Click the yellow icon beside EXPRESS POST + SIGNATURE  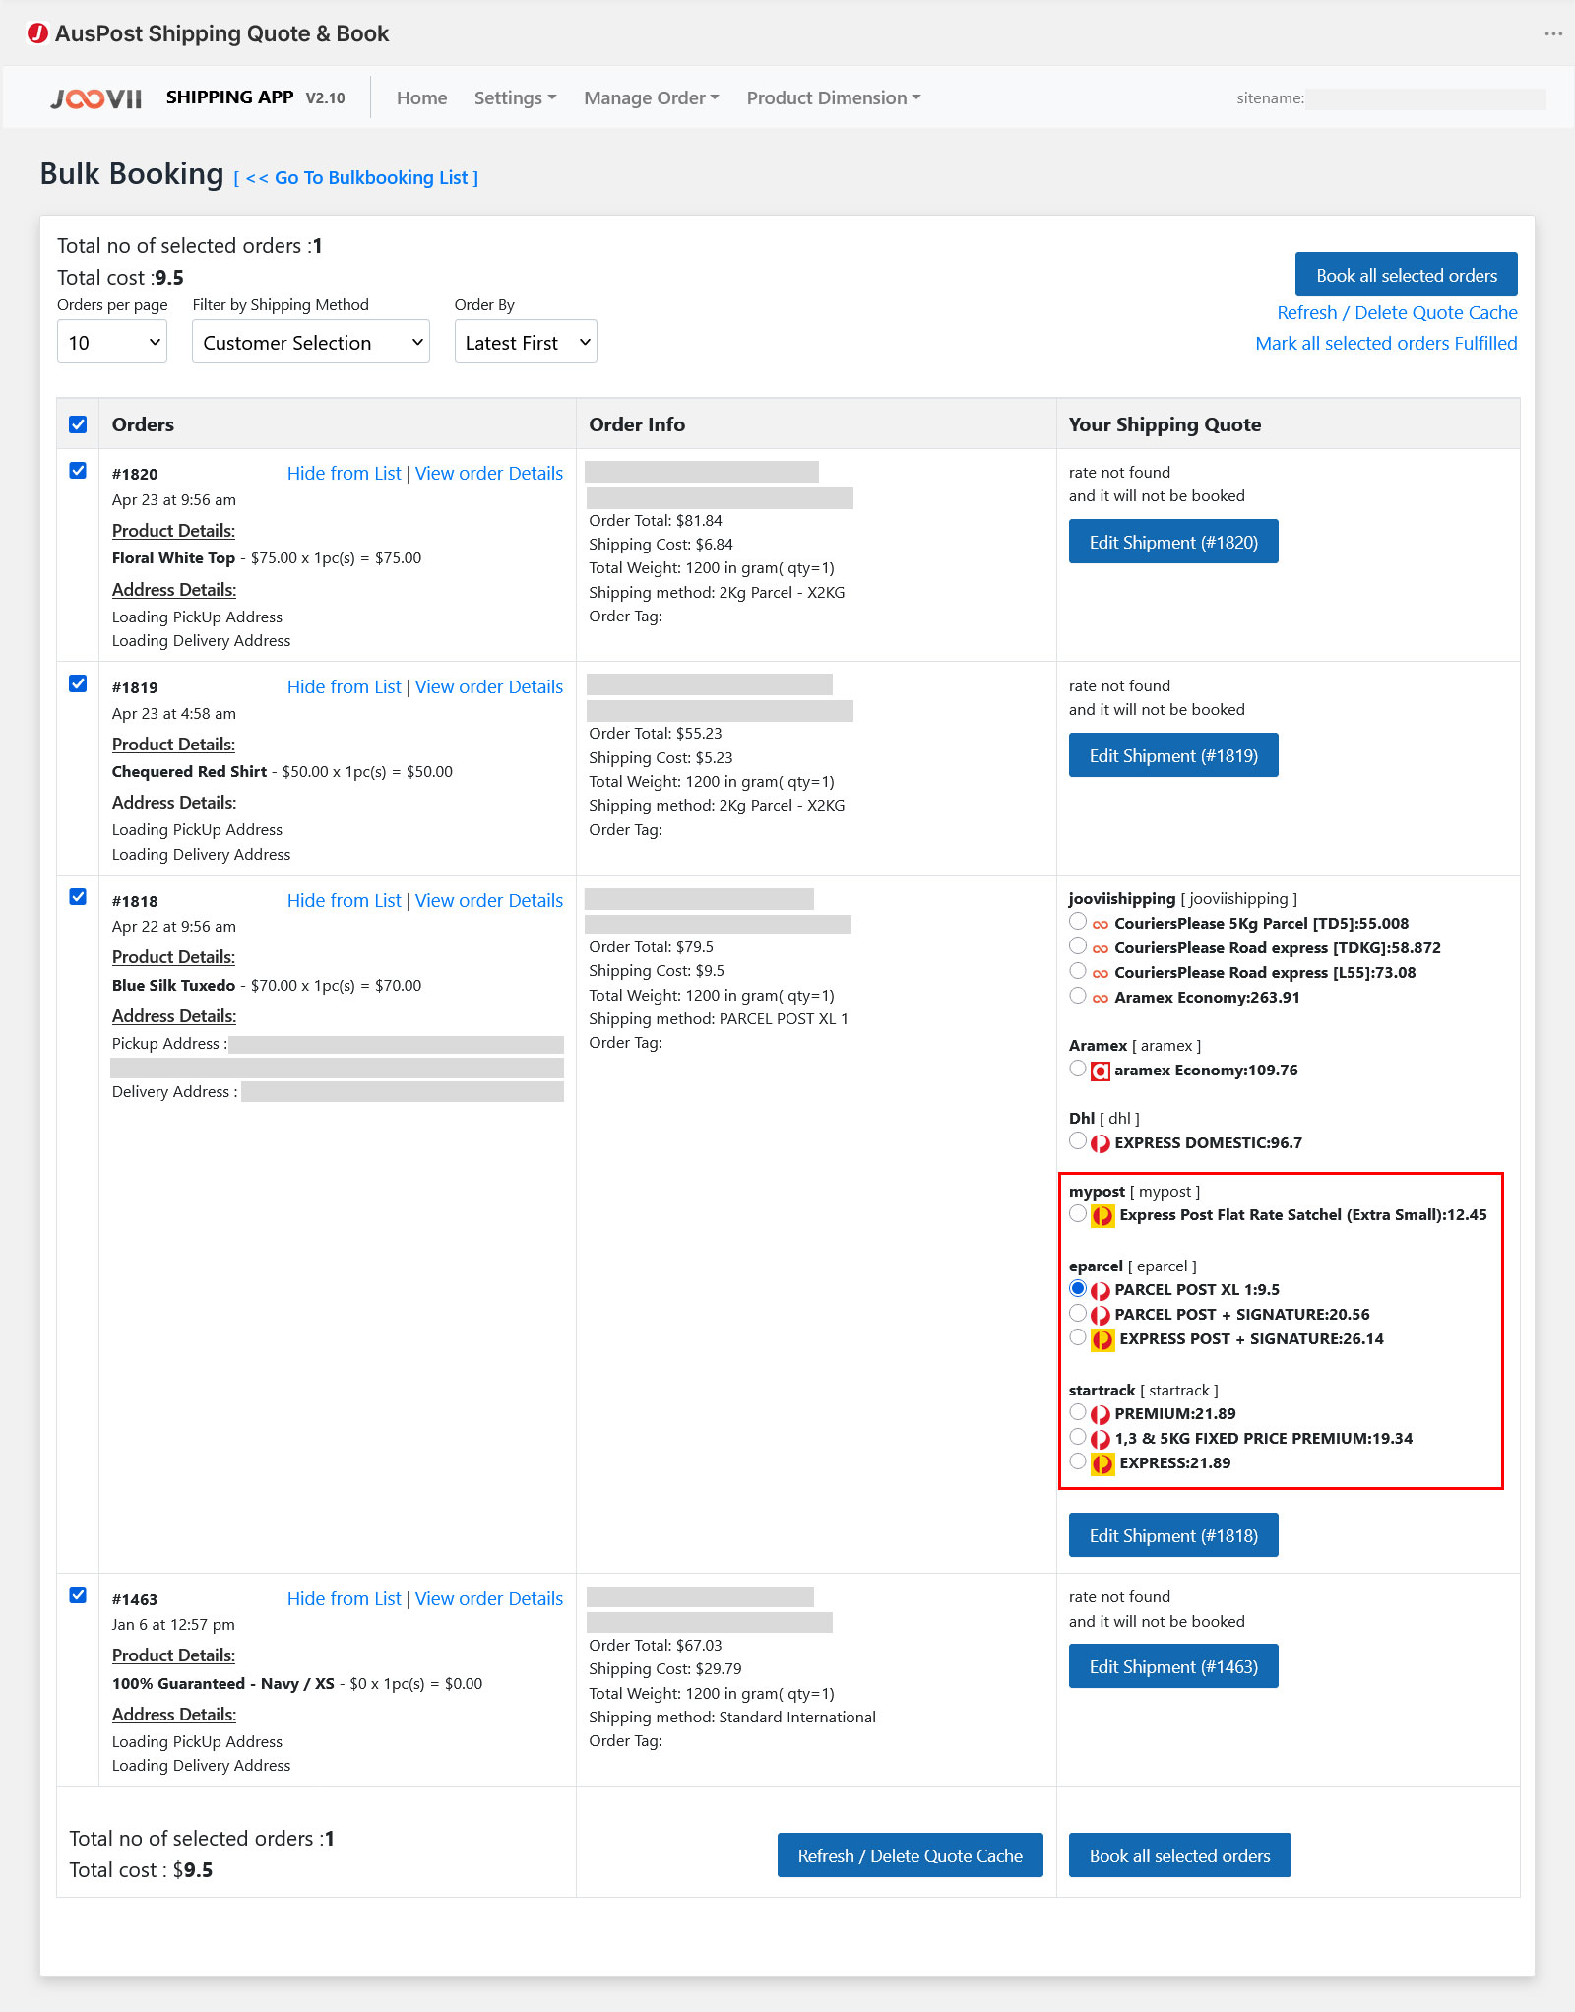1102,1339
